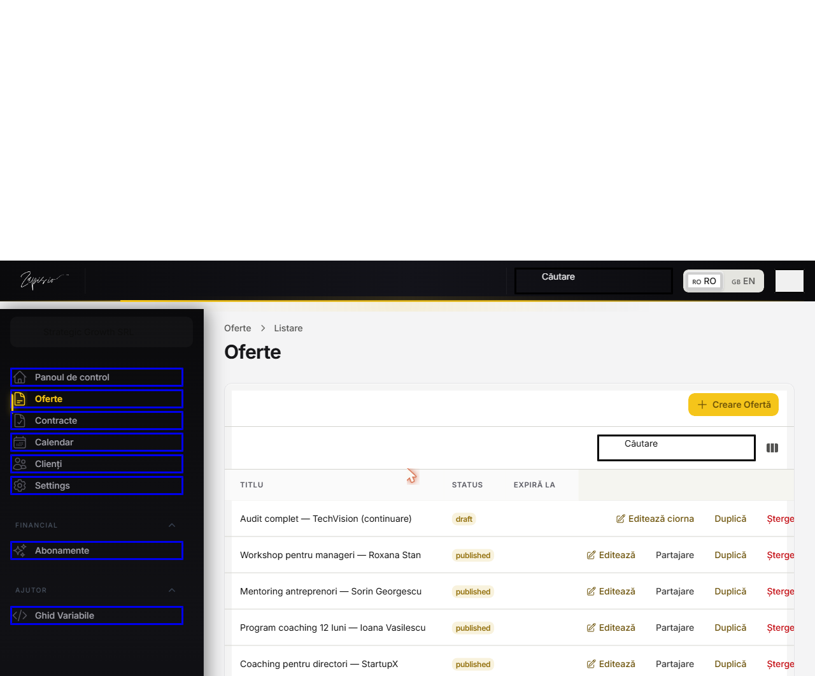Open row Workshop pentru manageri — Roxana Stan
Screen dimensions: 815x676
point(330,555)
